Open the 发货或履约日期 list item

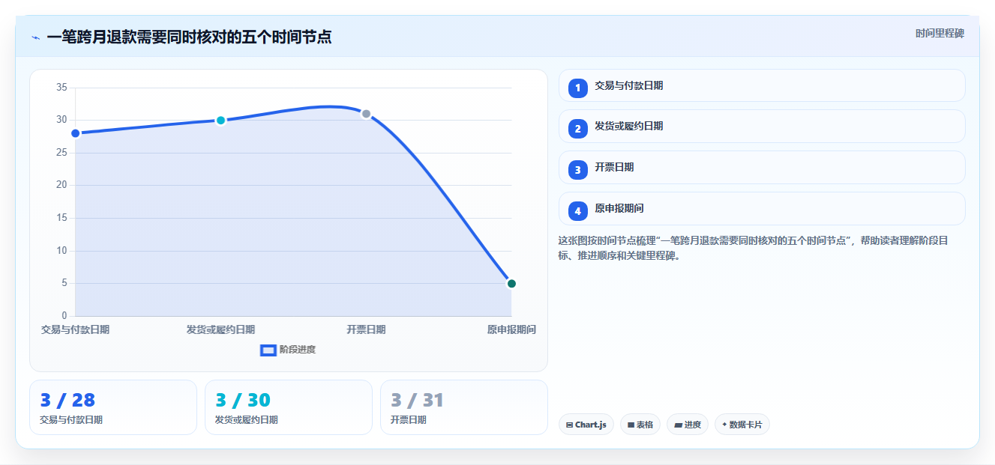click(762, 126)
